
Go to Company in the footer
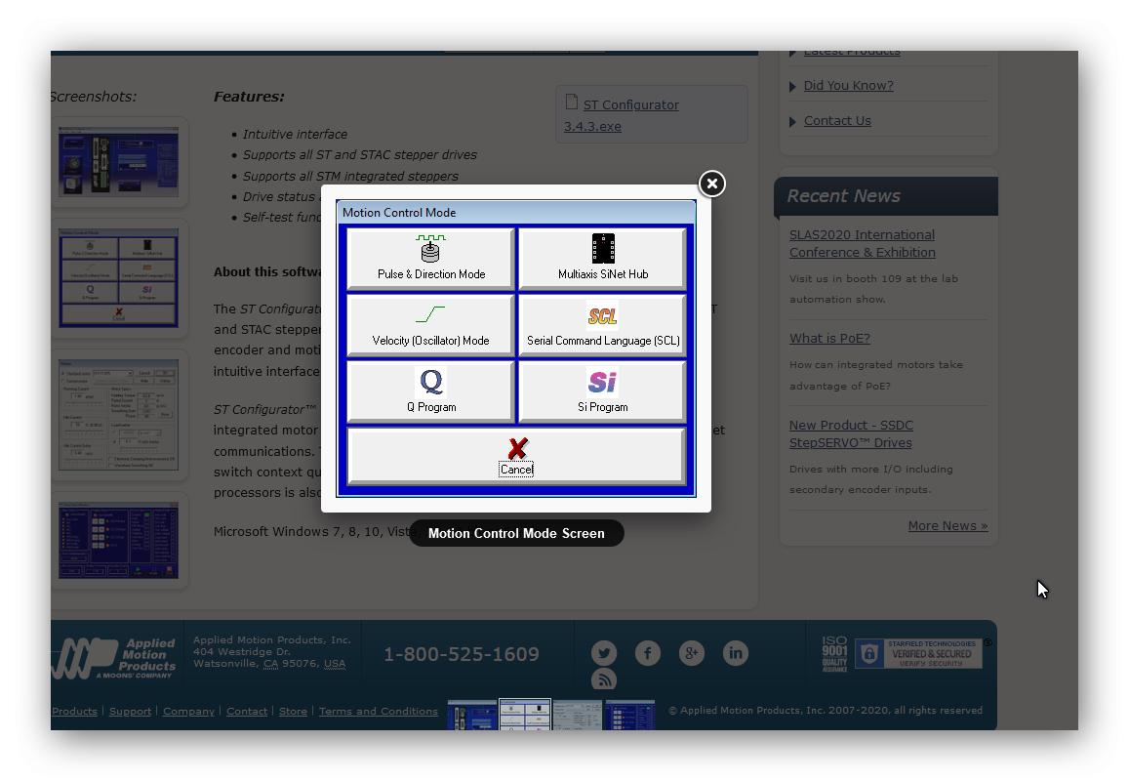pyautogui.click(x=188, y=711)
